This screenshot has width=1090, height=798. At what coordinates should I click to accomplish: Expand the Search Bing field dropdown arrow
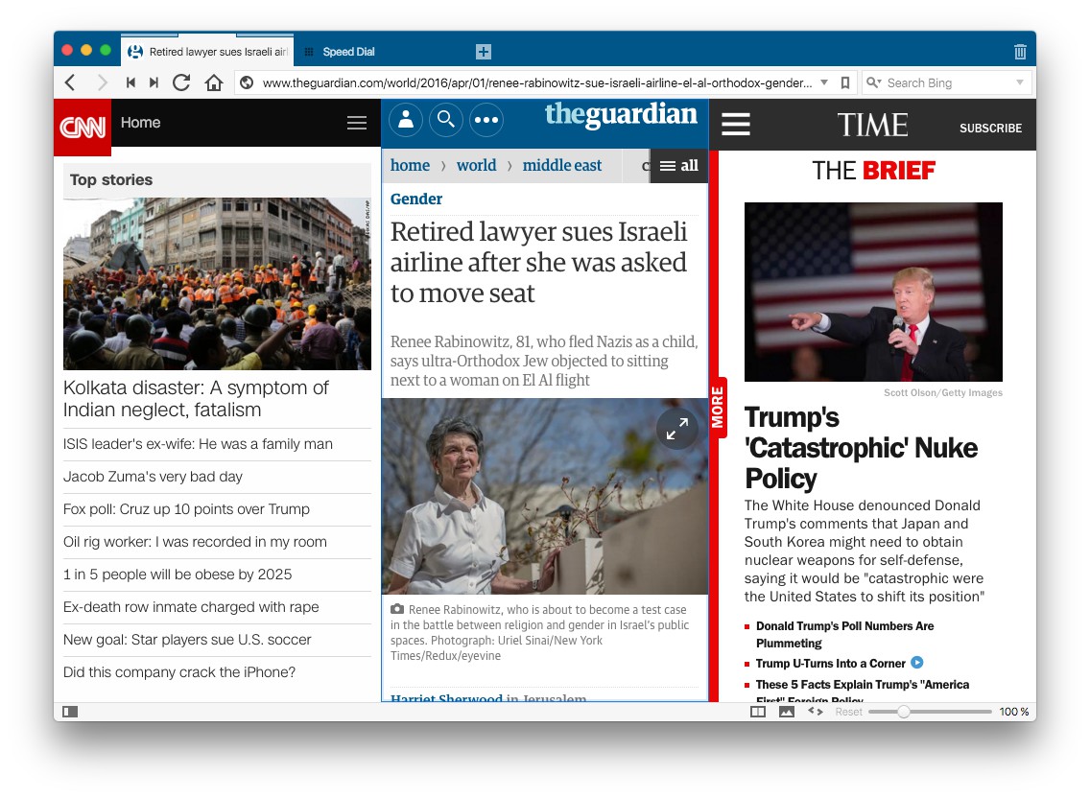[x=1020, y=82]
